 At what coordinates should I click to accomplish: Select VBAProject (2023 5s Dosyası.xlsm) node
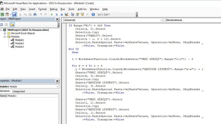click(28, 30)
